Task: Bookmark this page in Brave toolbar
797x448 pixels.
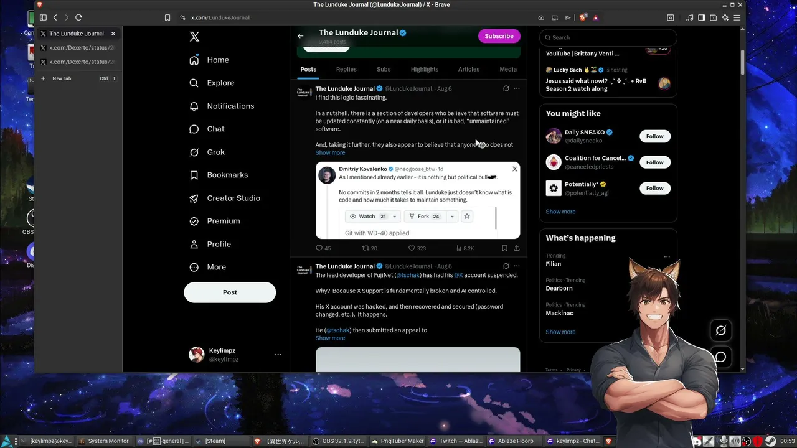Action: (x=167, y=17)
